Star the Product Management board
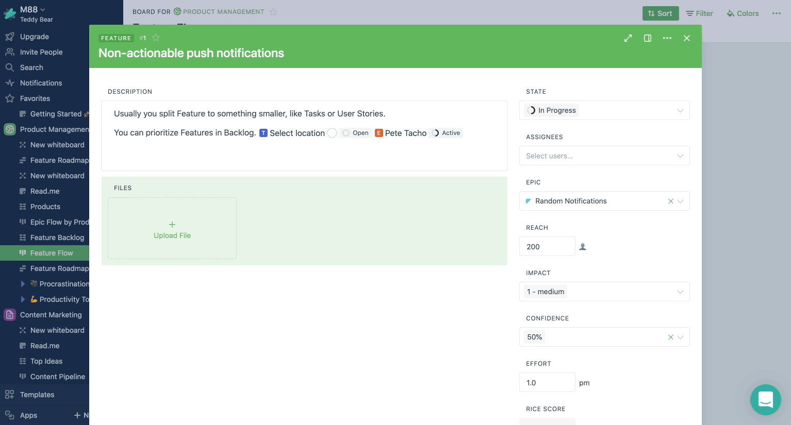This screenshot has height=425, width=791. [x=273, y=12]
